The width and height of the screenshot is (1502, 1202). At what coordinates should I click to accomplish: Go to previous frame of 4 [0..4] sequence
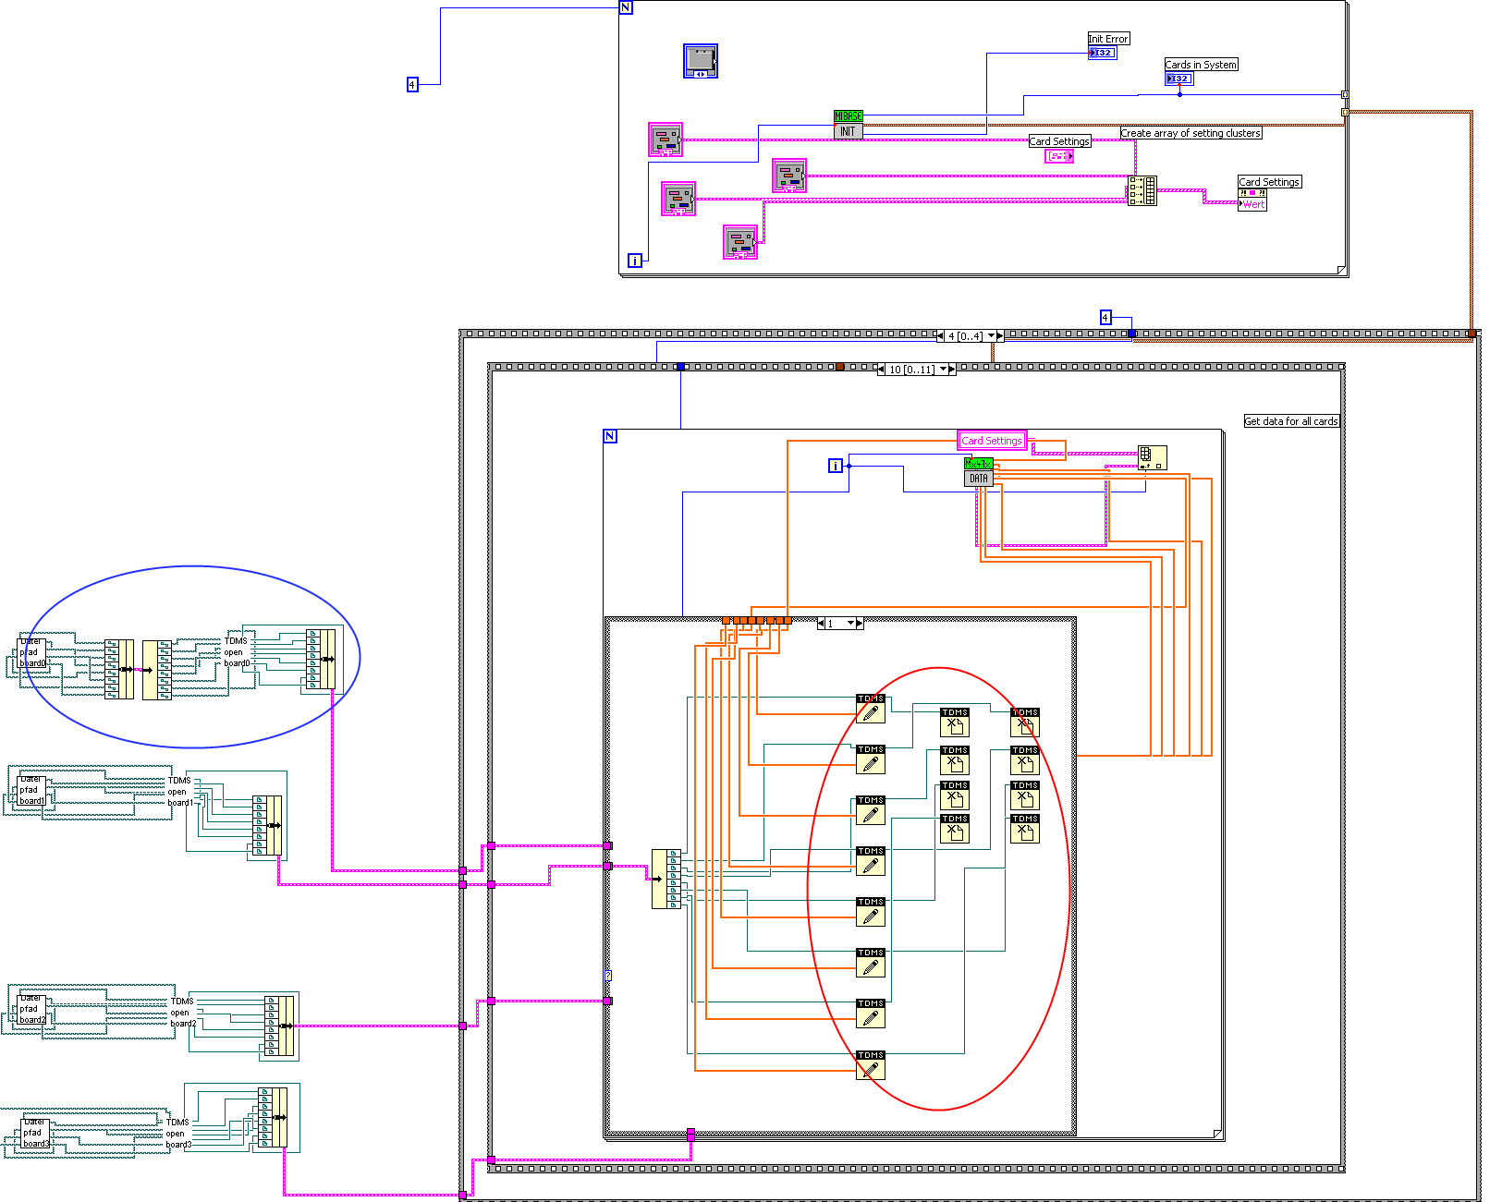(x=940, y=336)
